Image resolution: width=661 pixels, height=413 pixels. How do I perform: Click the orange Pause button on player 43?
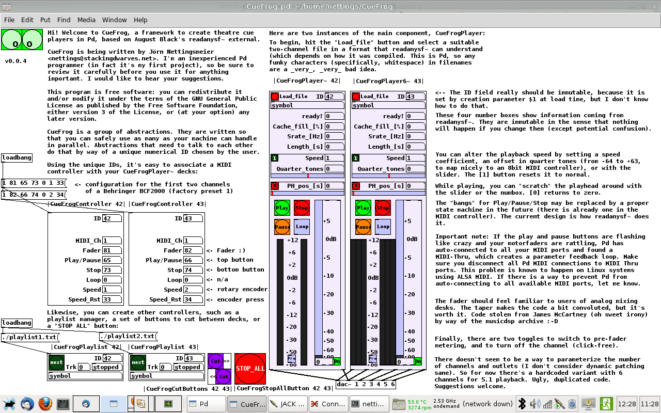363,227
